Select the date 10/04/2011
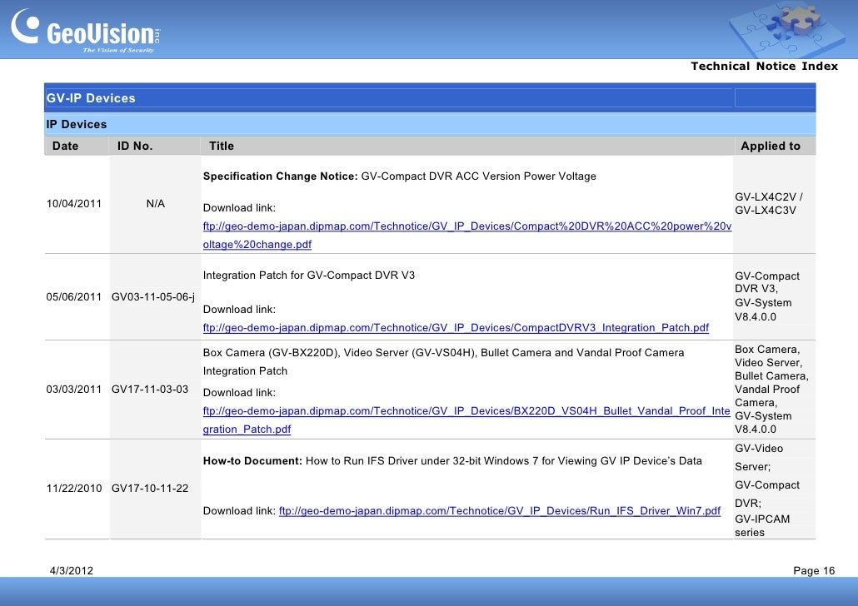The image size is (858, 606). point(74,203)
